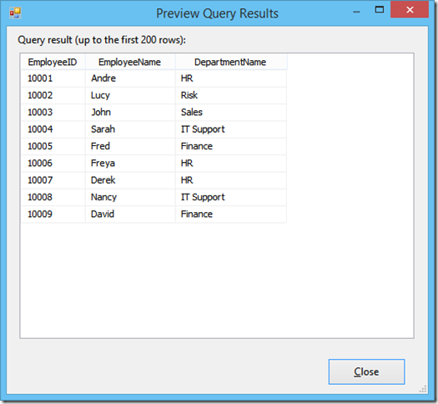
Task: Click the Close button
Action: click(x=366, y=371)
